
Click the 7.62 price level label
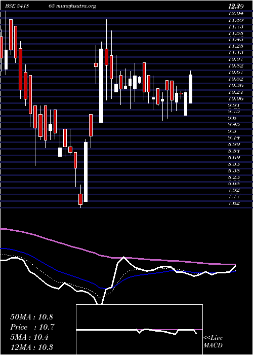235,203
